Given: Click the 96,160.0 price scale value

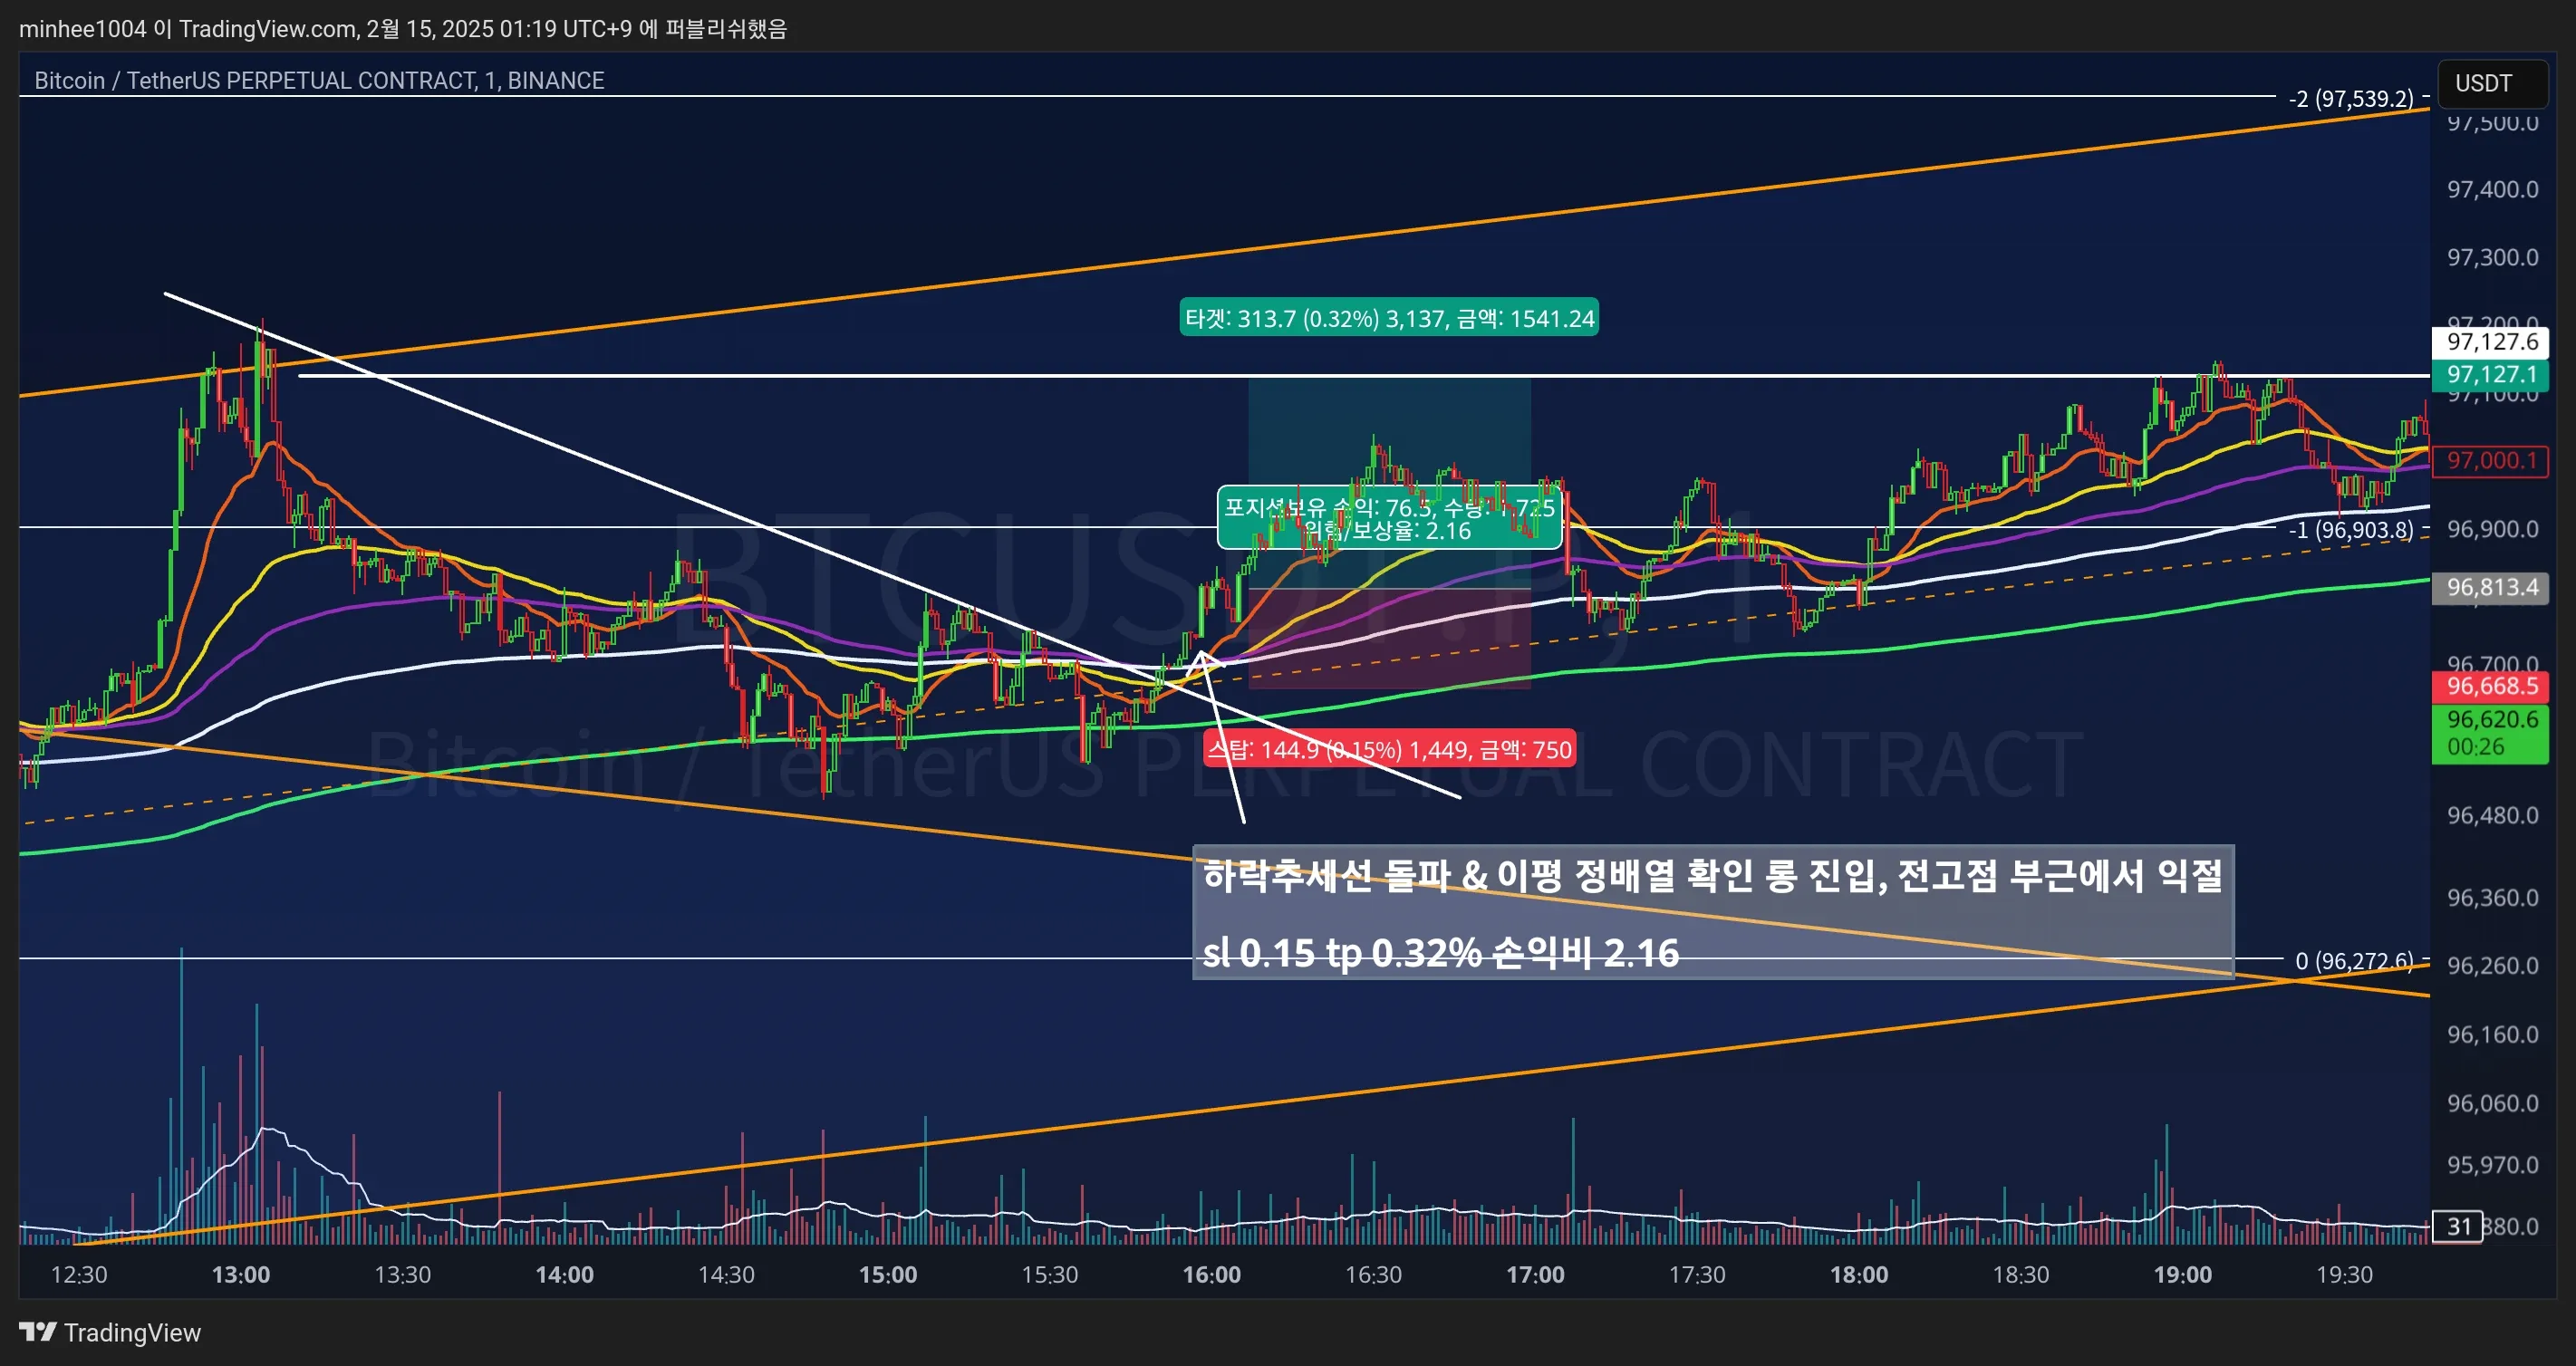Looking at the screenshot, I should pos(2492,1034).
